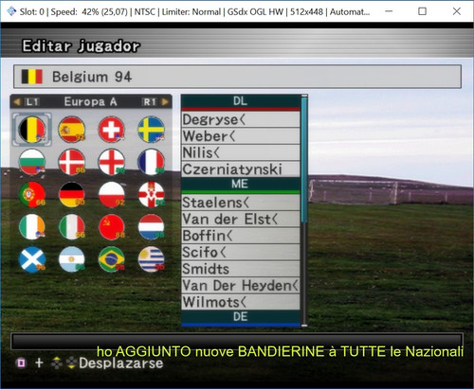Select player Nilis
The width and height of the screenshot is (474, 389).
coord(241,152)
